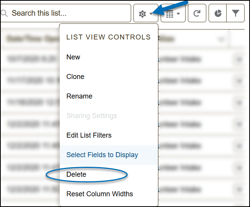Open the second row's action dropdown
This screenshot has height=207, width=250.
pos(239,81)
